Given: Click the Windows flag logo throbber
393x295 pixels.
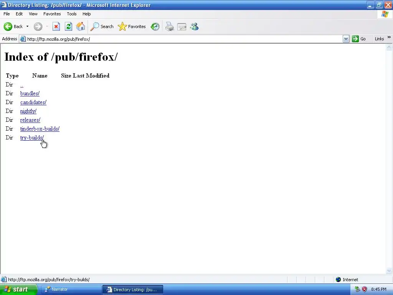Looking at the screenshot, I should click(385, 14).
